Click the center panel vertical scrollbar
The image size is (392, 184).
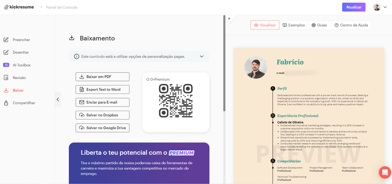coord(224,64)
